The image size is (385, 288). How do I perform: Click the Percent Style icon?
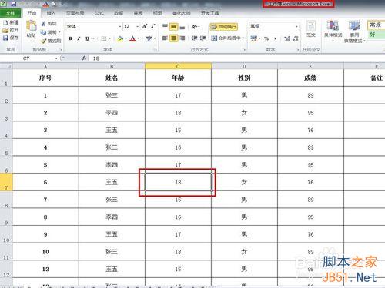(x=266, y=38)
